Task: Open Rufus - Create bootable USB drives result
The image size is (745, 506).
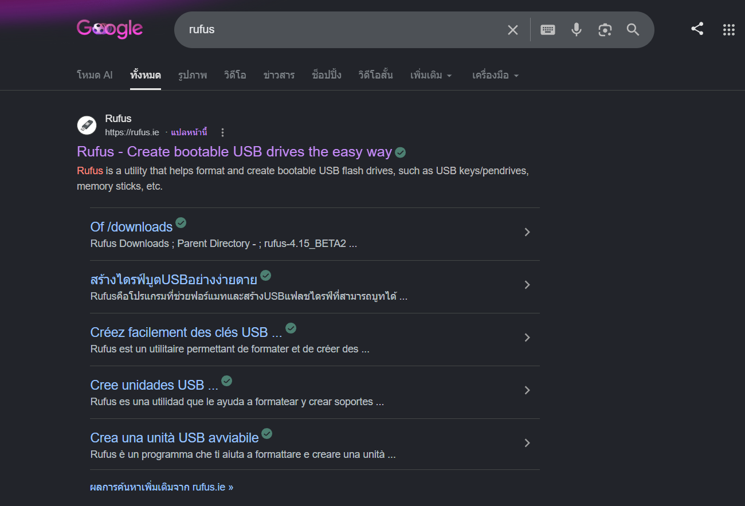Action: [x=234, y=152]
